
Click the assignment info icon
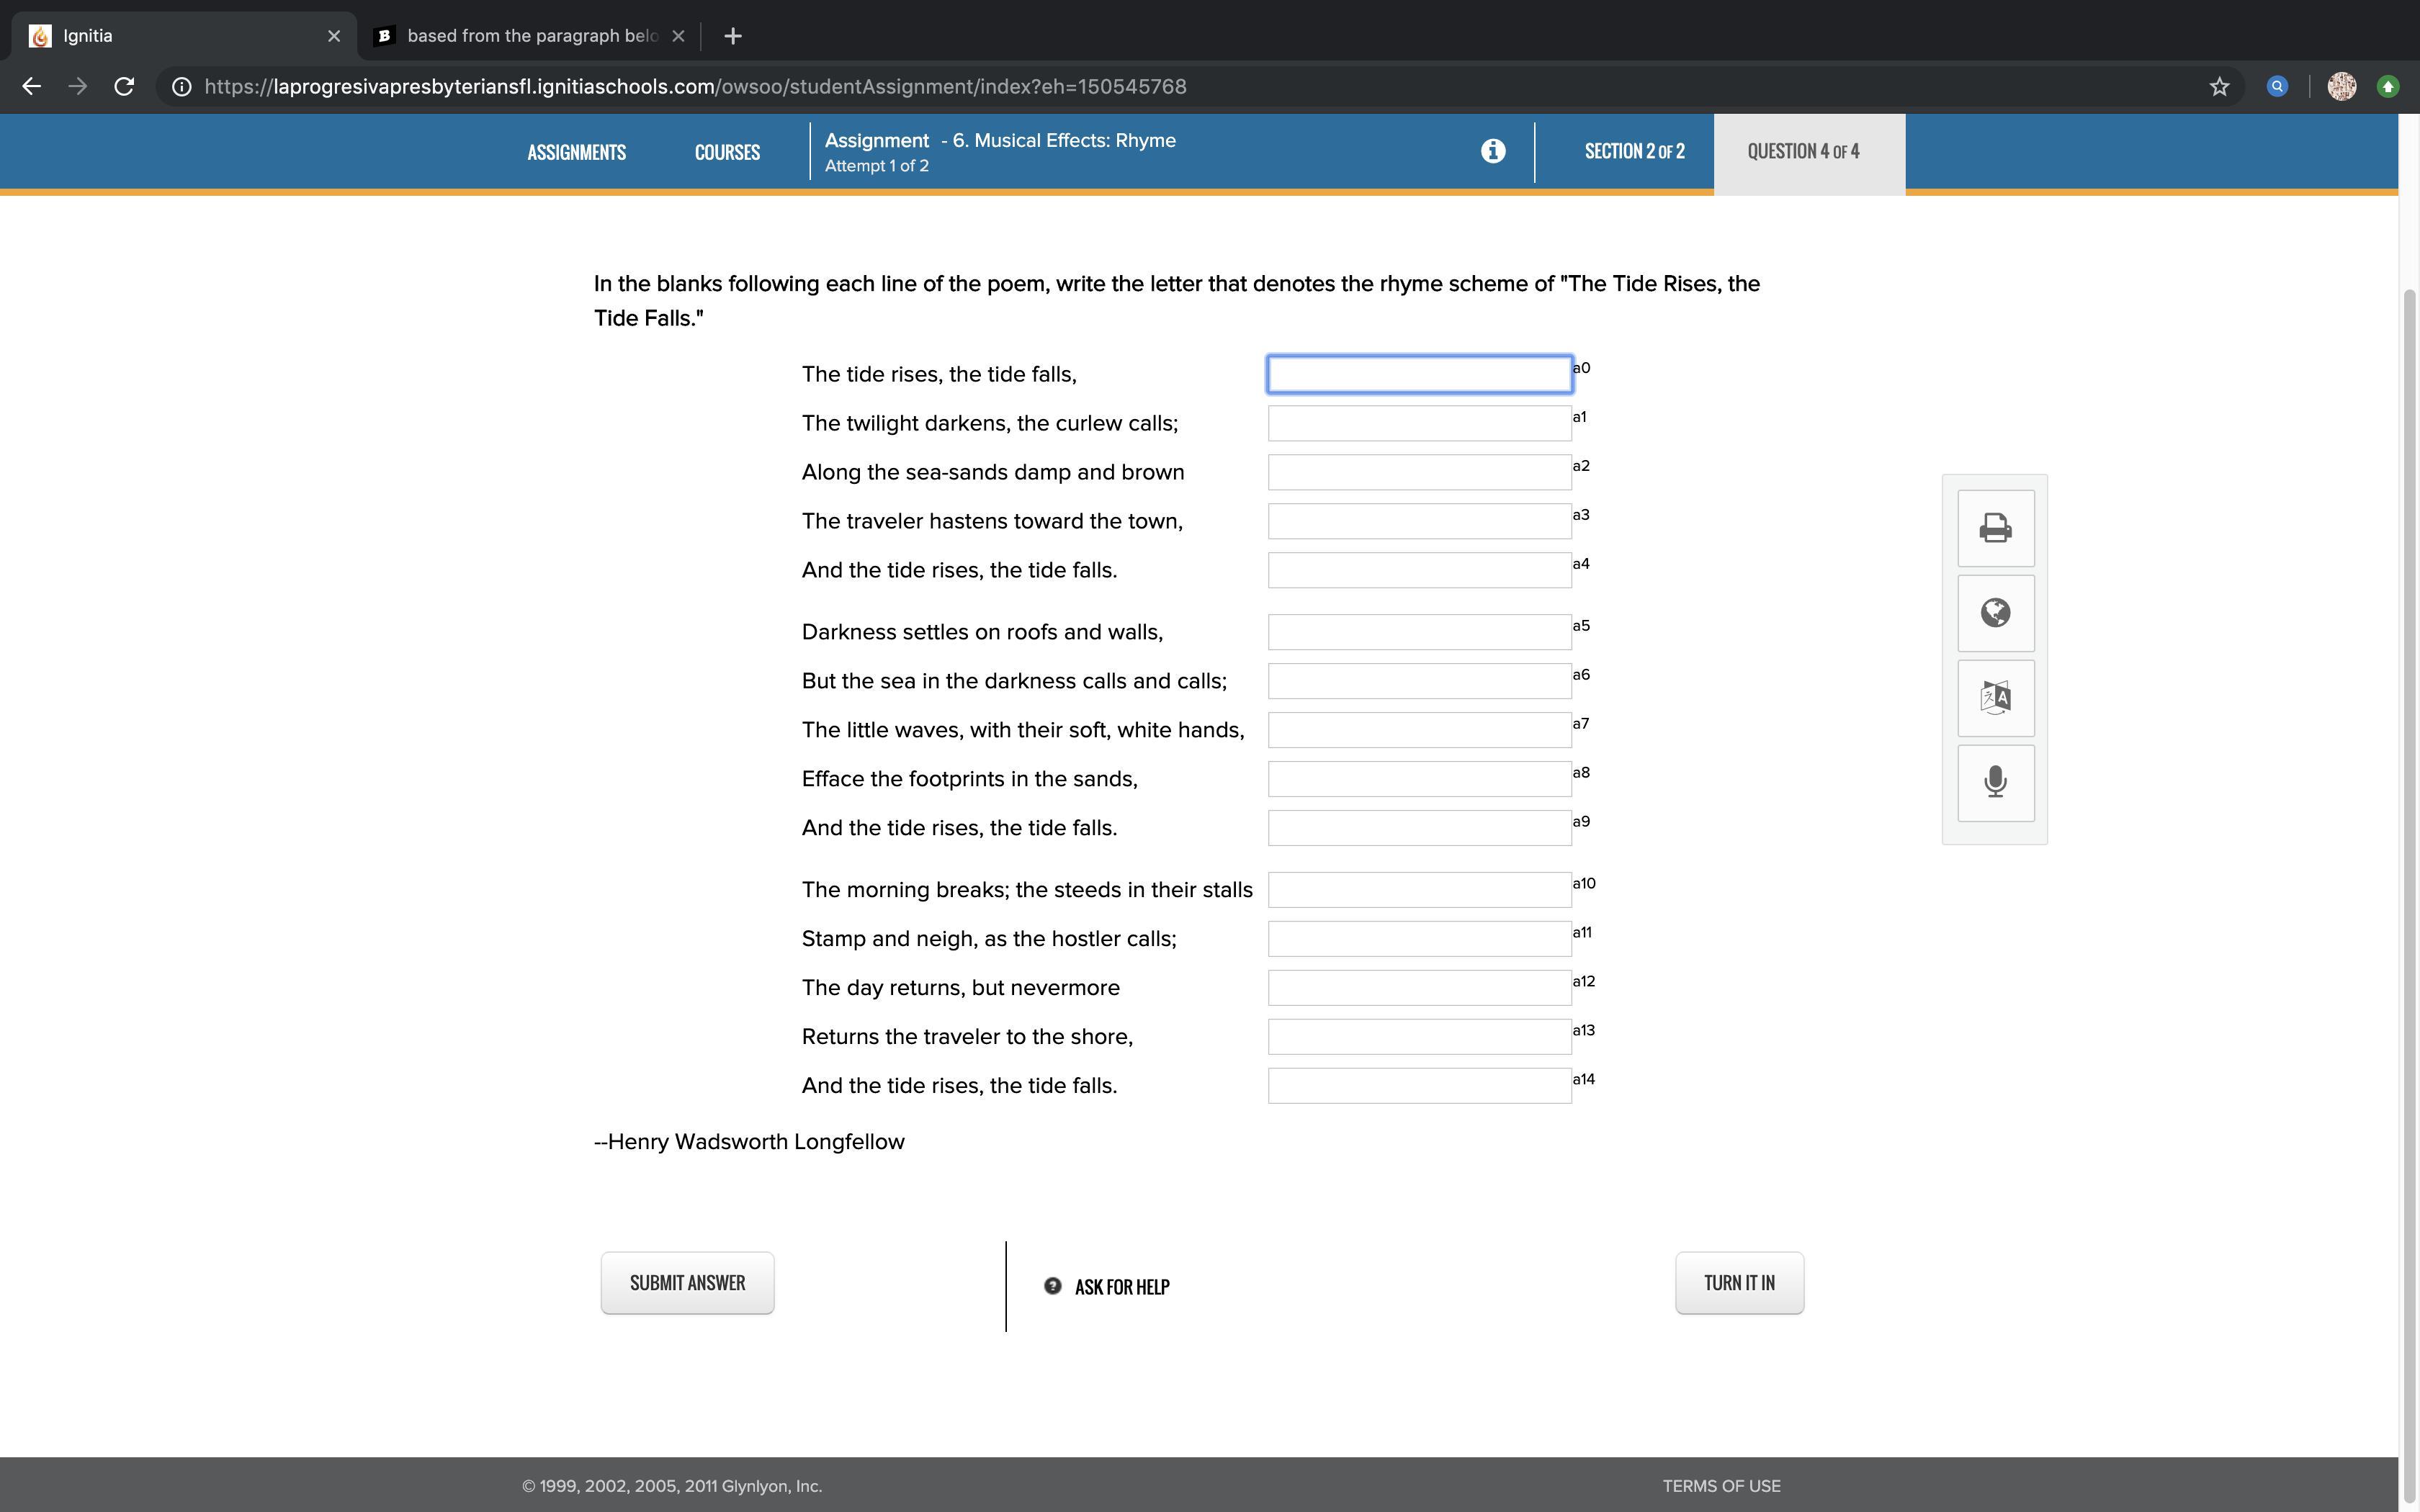(1493, 151)
